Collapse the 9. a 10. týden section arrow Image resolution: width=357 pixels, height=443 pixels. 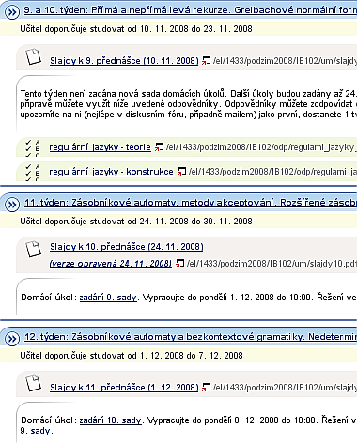[12, 12]
